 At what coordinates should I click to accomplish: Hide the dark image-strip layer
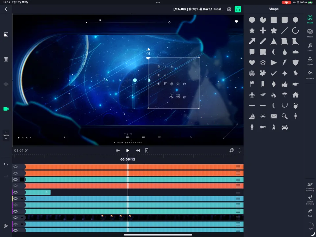(15, 218)
